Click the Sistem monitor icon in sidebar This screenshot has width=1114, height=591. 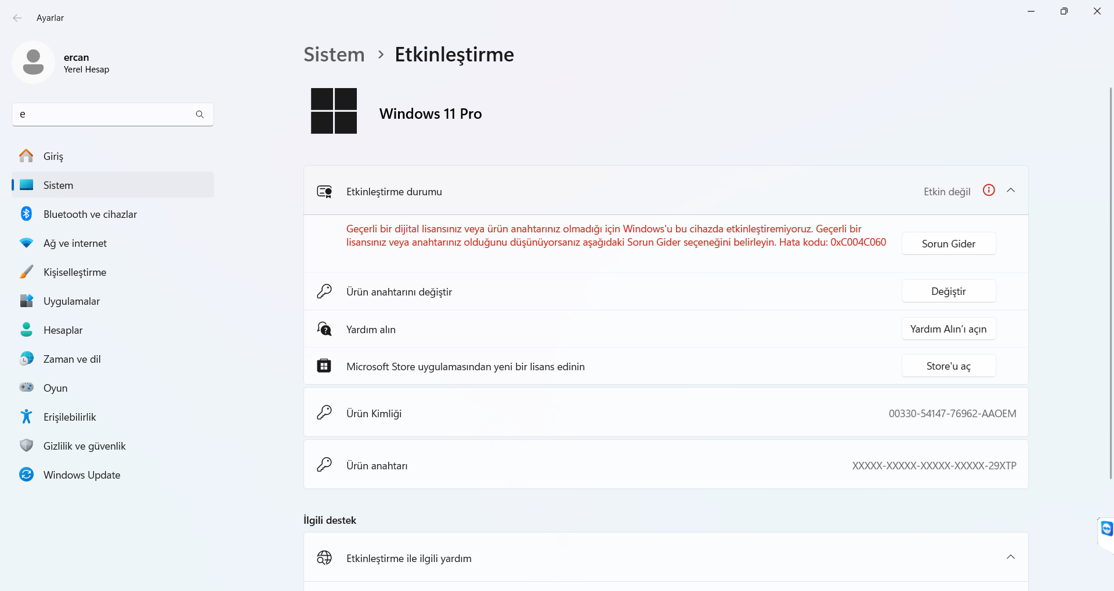click(26, 185)
